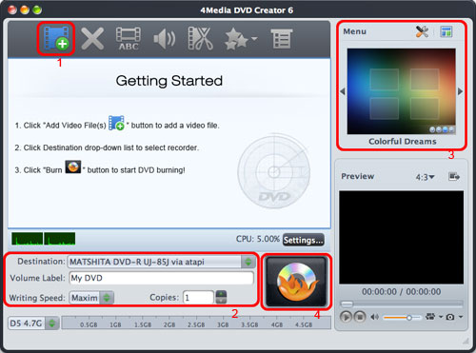Click the preview export icon beside 4:3

(x=454, y=176)
